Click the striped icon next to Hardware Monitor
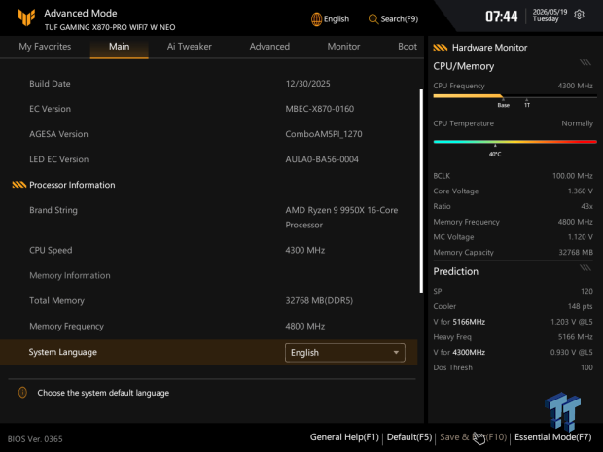This screenshot has height=452, width=603. click(x=440, y=48)
